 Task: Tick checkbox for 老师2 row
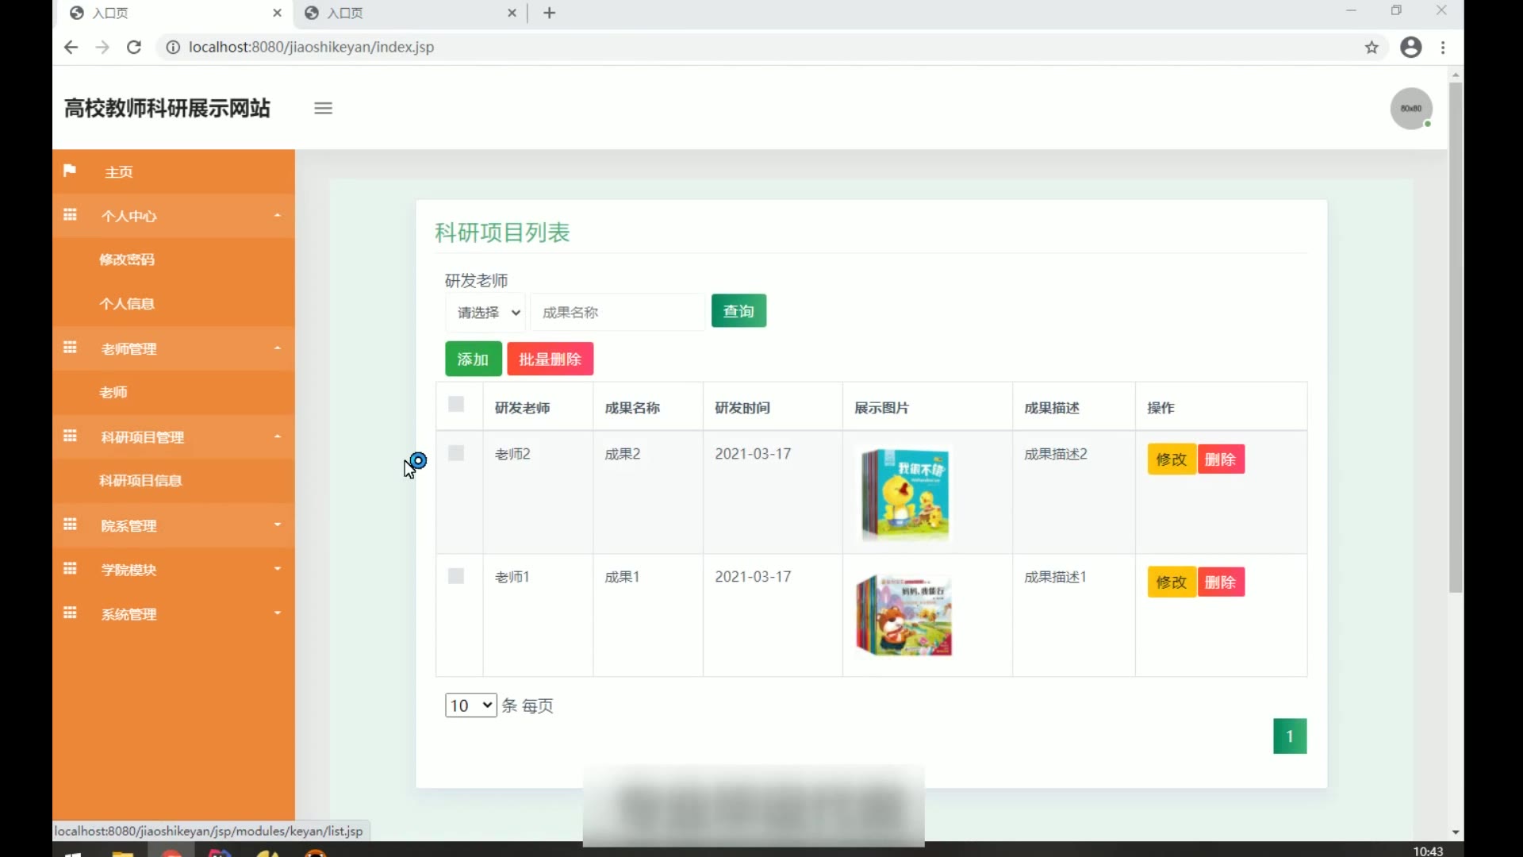coord(456,453)
